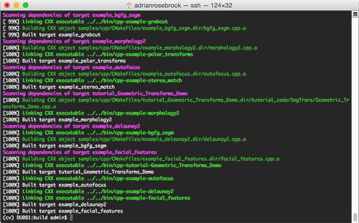Image resolution: width=359 pixels, height=223 pixels.
Task: Click the 'Linking CXX executable' cpp-example-facial_features line
Action: point(96,198)
